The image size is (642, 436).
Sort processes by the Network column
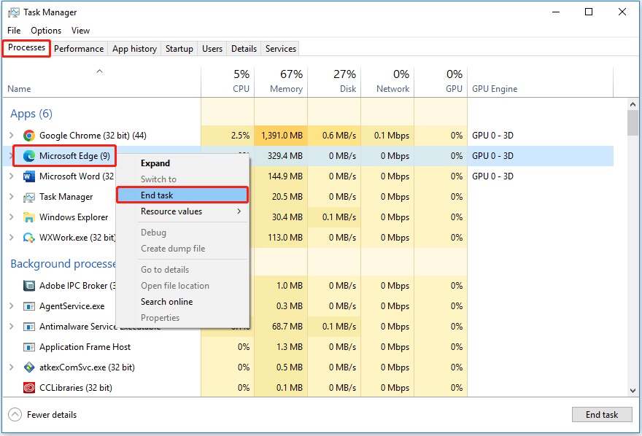pos(387,82)
